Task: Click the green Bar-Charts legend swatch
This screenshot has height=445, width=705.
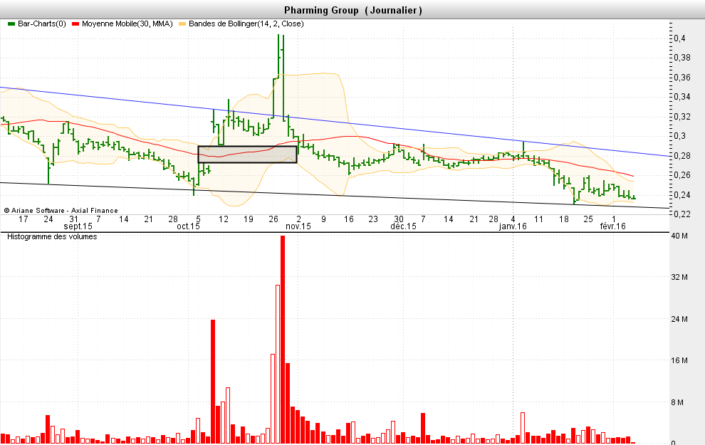Action: coord(11,23)
